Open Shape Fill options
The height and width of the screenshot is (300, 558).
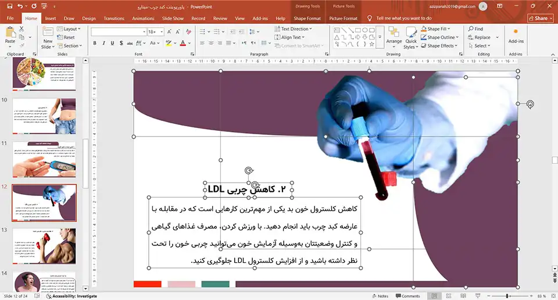pyautogui.click(x=435, y=29)
